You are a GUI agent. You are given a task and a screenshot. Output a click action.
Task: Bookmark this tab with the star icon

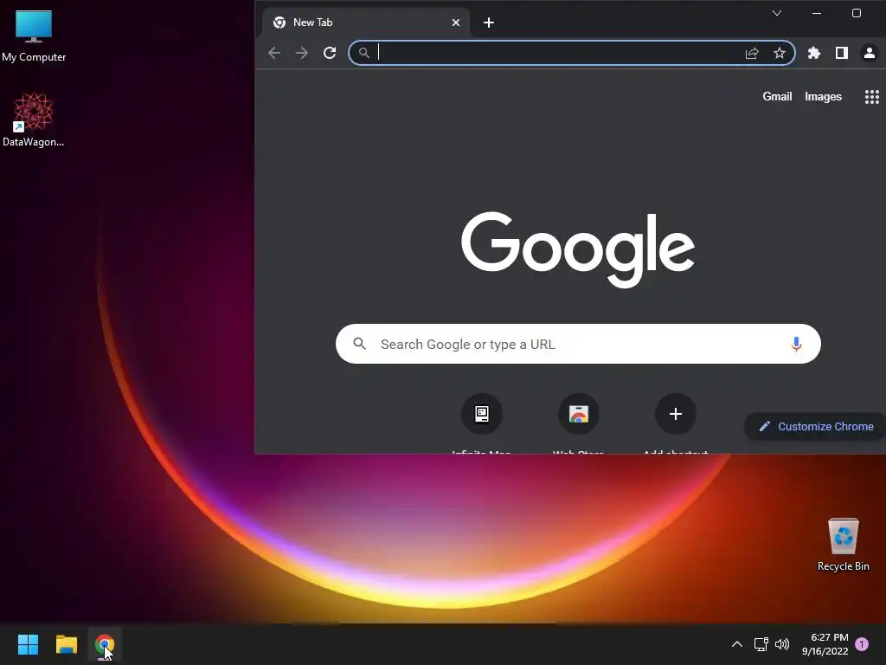tap(780, 53)
